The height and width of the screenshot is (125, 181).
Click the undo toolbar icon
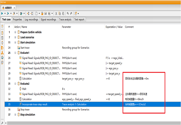click(68, 14)
